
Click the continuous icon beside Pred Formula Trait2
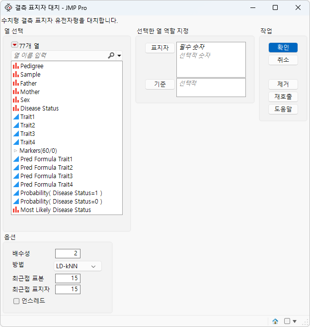[x=16, y=167]
